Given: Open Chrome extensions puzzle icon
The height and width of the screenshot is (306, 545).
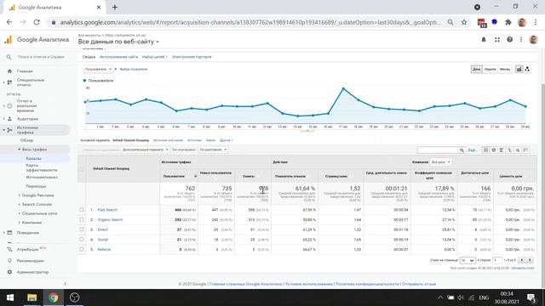Looking at the screenshot, I should (x=508, y=22).
